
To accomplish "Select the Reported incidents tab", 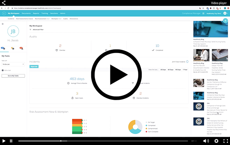I will click(x=34, y=66).
